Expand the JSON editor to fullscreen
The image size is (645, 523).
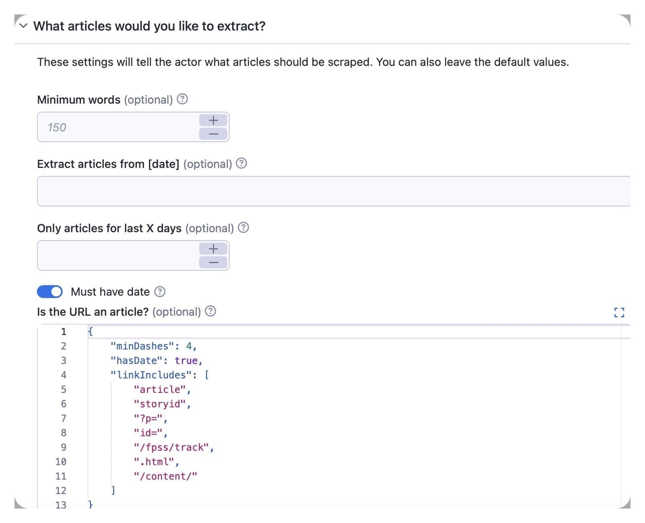620,312
